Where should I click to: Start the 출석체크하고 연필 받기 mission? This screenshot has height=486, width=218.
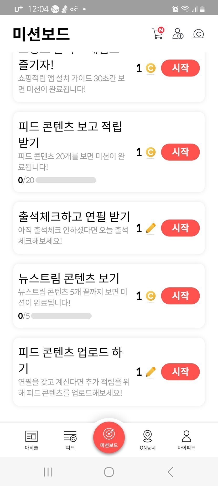[180, 228]
